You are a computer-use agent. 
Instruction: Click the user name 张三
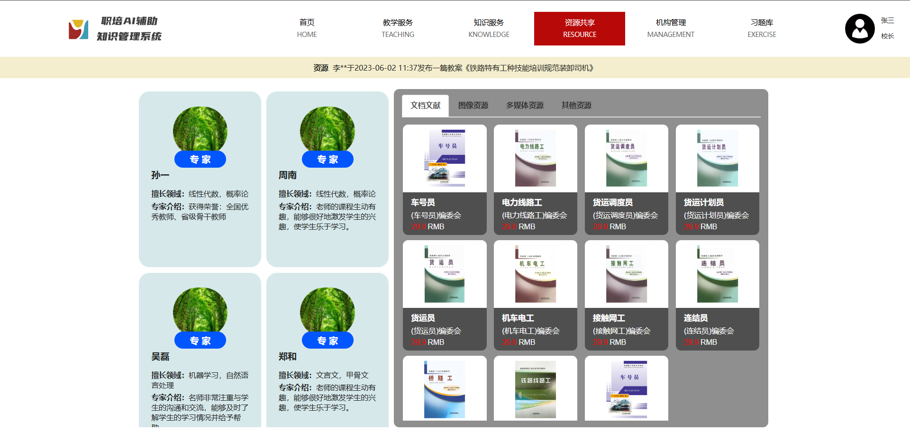point(888,20)
